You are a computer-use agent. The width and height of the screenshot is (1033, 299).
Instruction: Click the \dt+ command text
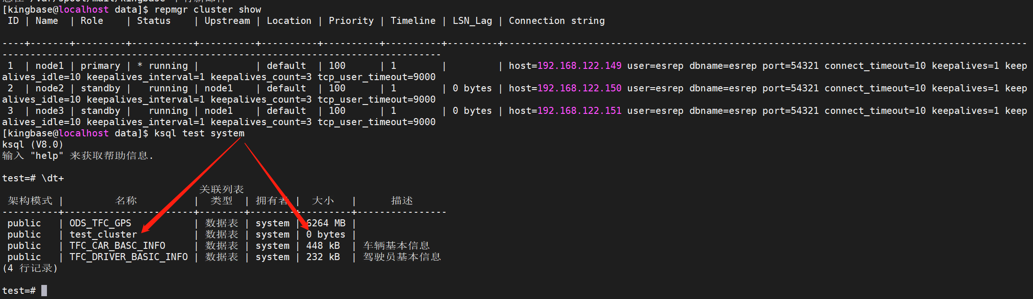[53, 178]
